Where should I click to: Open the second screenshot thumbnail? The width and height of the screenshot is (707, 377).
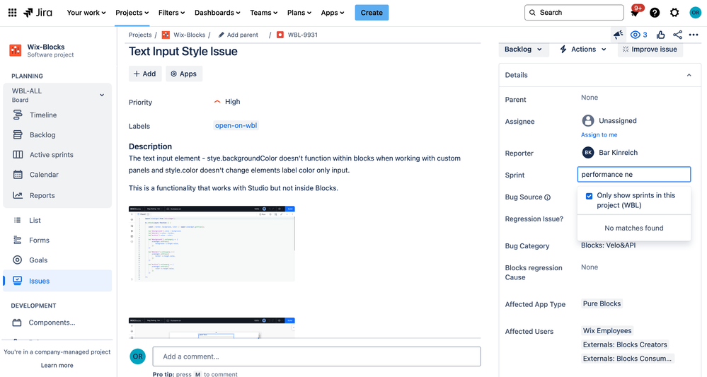[x=212, y=328]
